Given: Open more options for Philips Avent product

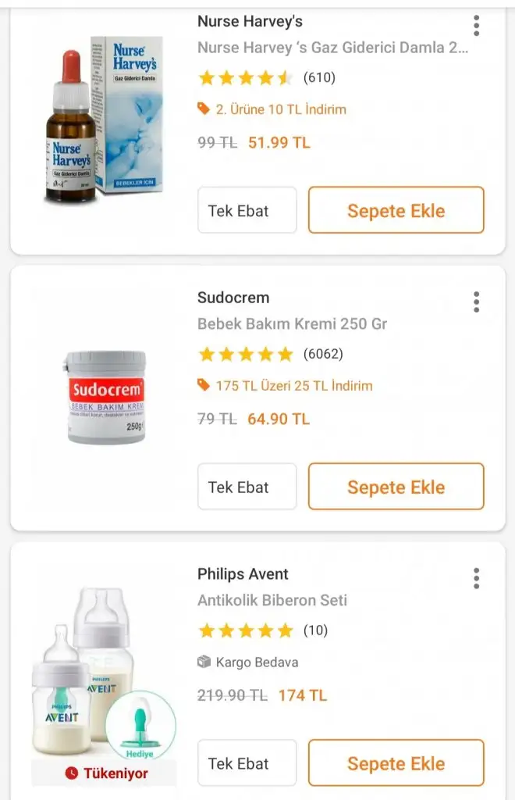Looking at the screenshot, I should tap(476, 578).
